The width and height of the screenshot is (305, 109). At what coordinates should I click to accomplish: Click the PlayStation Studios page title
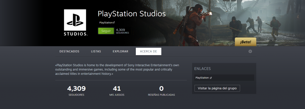(x=132, y=14)
